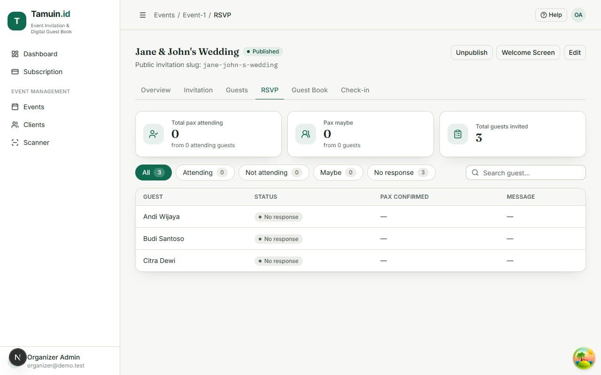This screenshot has height=375, width=601.
Task: Click the Organizer Admin N avatar
Action: (17, 357)
